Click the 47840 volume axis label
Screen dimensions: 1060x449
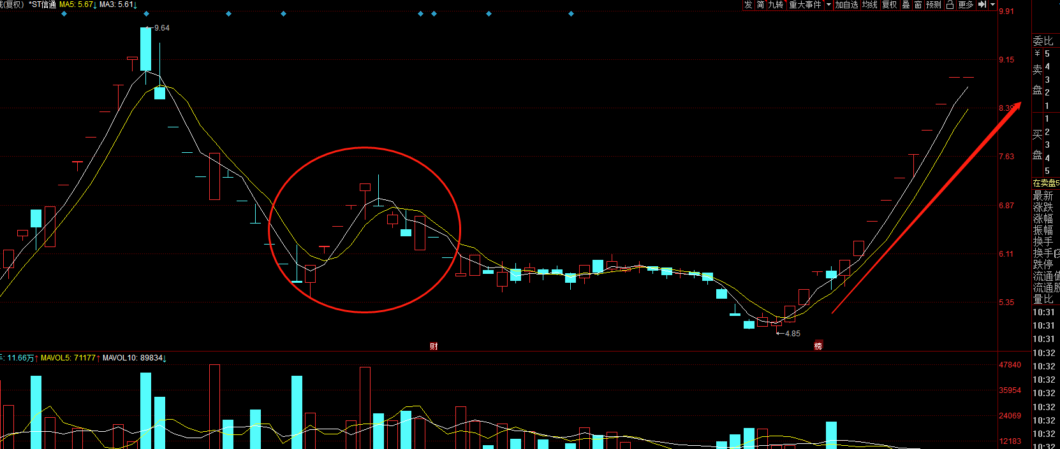1010,366
